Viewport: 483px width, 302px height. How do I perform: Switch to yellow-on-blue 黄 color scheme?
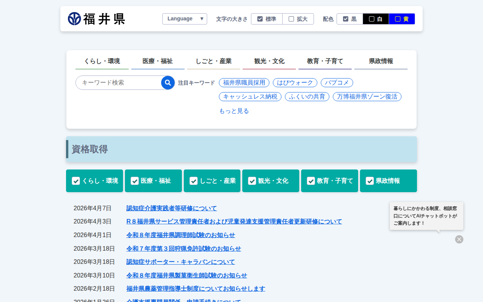(x=402, y=19)
